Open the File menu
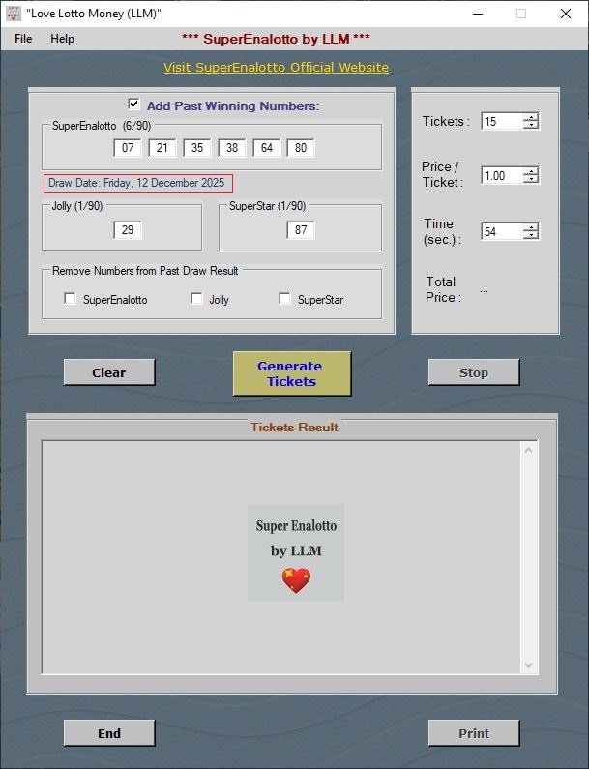 tap(23, 39)
